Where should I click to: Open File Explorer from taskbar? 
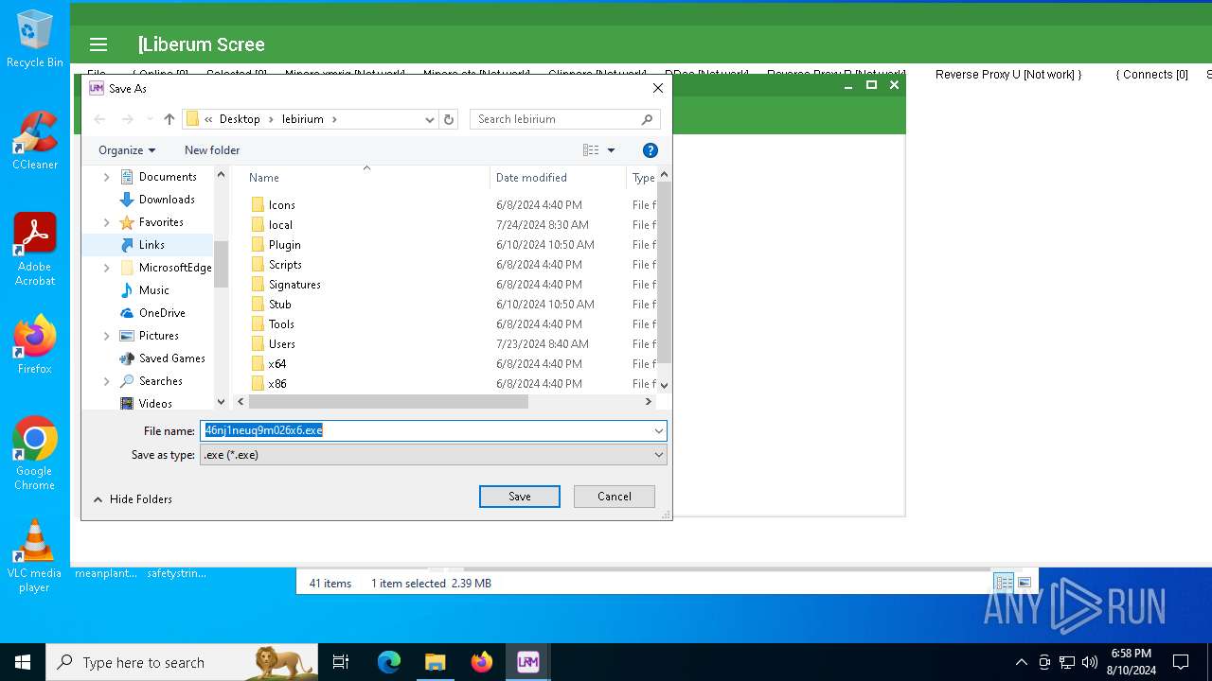(436, 662)
